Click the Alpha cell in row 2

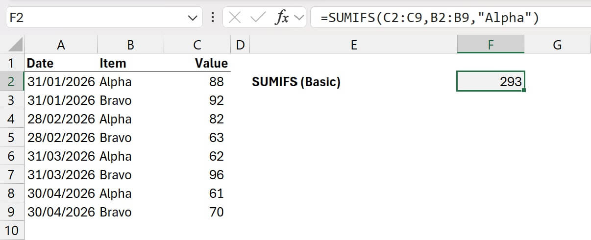pyautogui.click(x=130, y=82)
